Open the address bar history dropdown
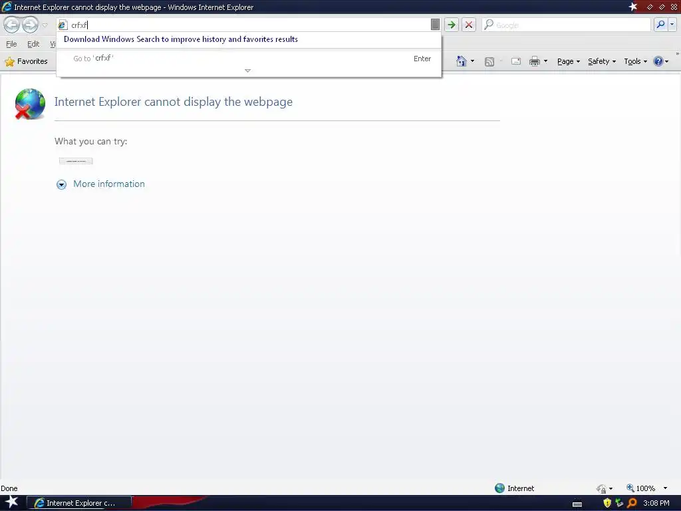681x511 pixels. point(435,25)
